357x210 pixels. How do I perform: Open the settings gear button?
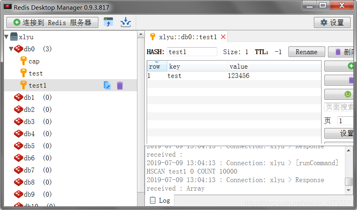point(332,22)
